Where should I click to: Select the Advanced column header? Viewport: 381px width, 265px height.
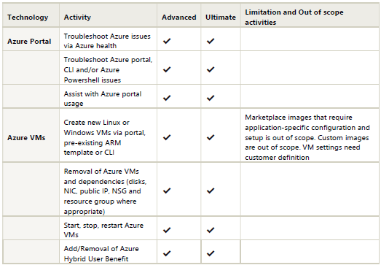[179, 18]
